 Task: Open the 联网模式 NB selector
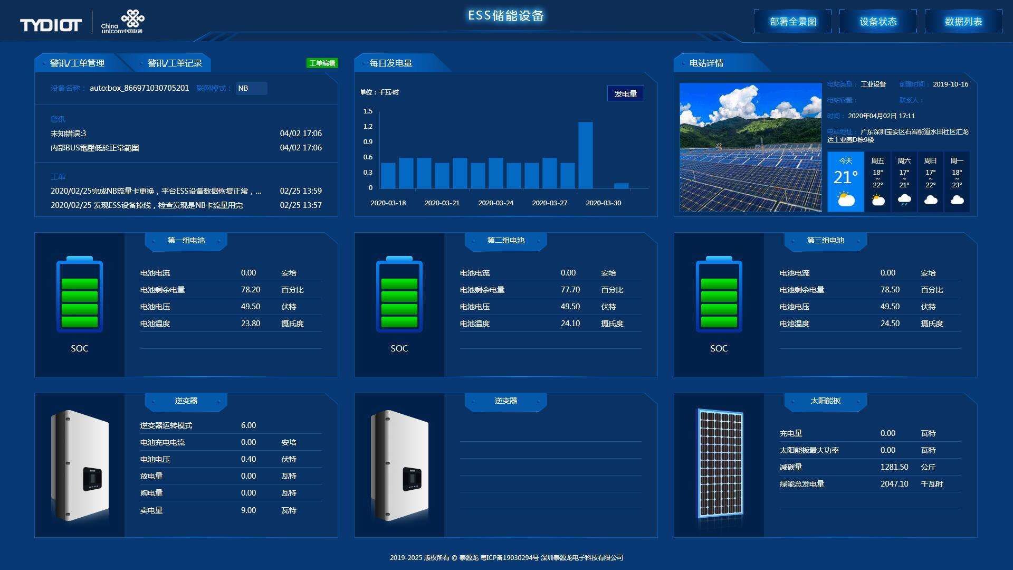pyautogui.click(x=251, y=88)
